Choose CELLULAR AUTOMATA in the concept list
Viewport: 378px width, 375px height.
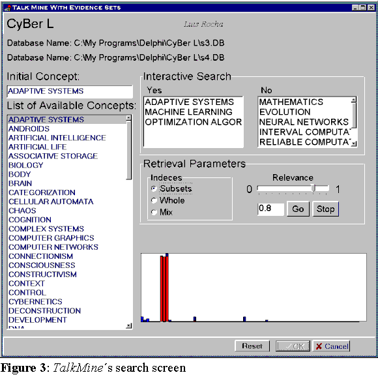pyautogui.click(x=51, y=202)
